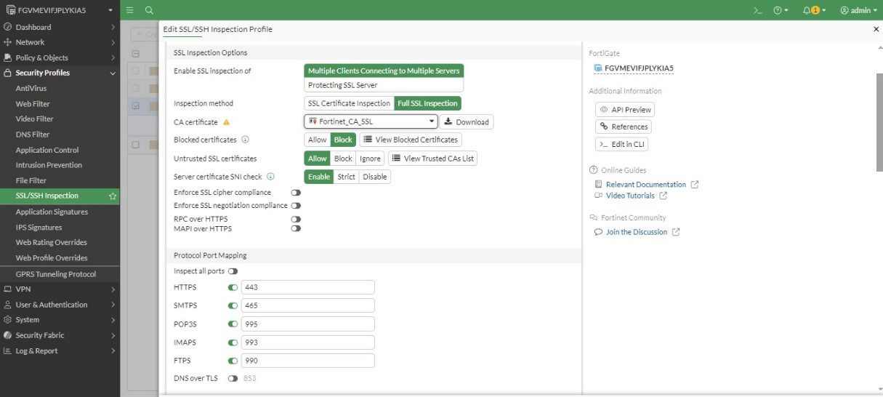Click Edit in CLI button

[621, 144]
